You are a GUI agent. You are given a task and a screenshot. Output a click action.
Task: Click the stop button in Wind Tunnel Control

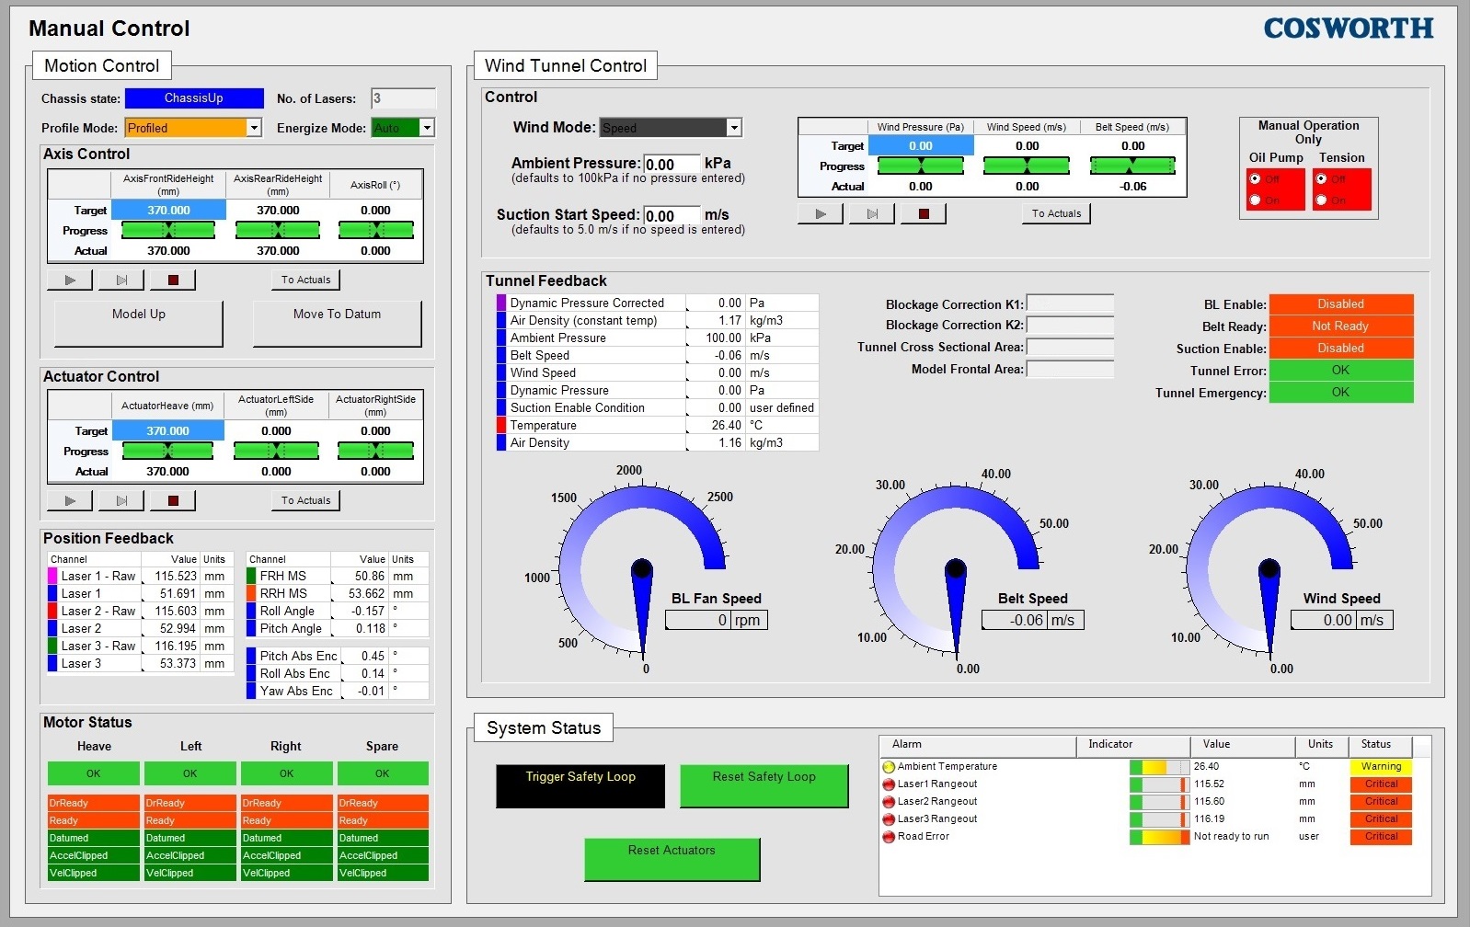tap(924, 213)
